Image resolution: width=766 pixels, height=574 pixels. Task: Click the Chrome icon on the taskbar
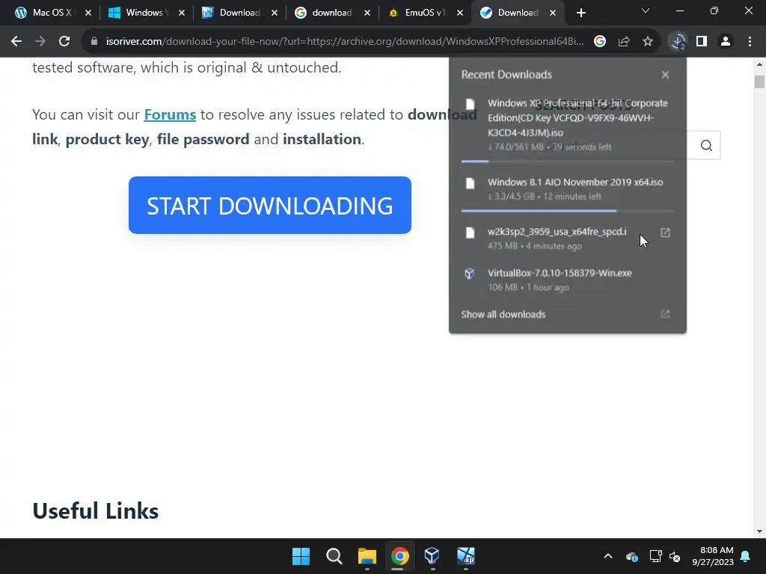point(399,556)
